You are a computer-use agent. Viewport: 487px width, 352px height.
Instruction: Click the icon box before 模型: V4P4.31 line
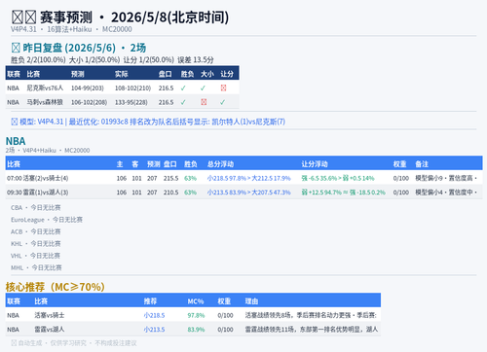click(x=15, y=122)
